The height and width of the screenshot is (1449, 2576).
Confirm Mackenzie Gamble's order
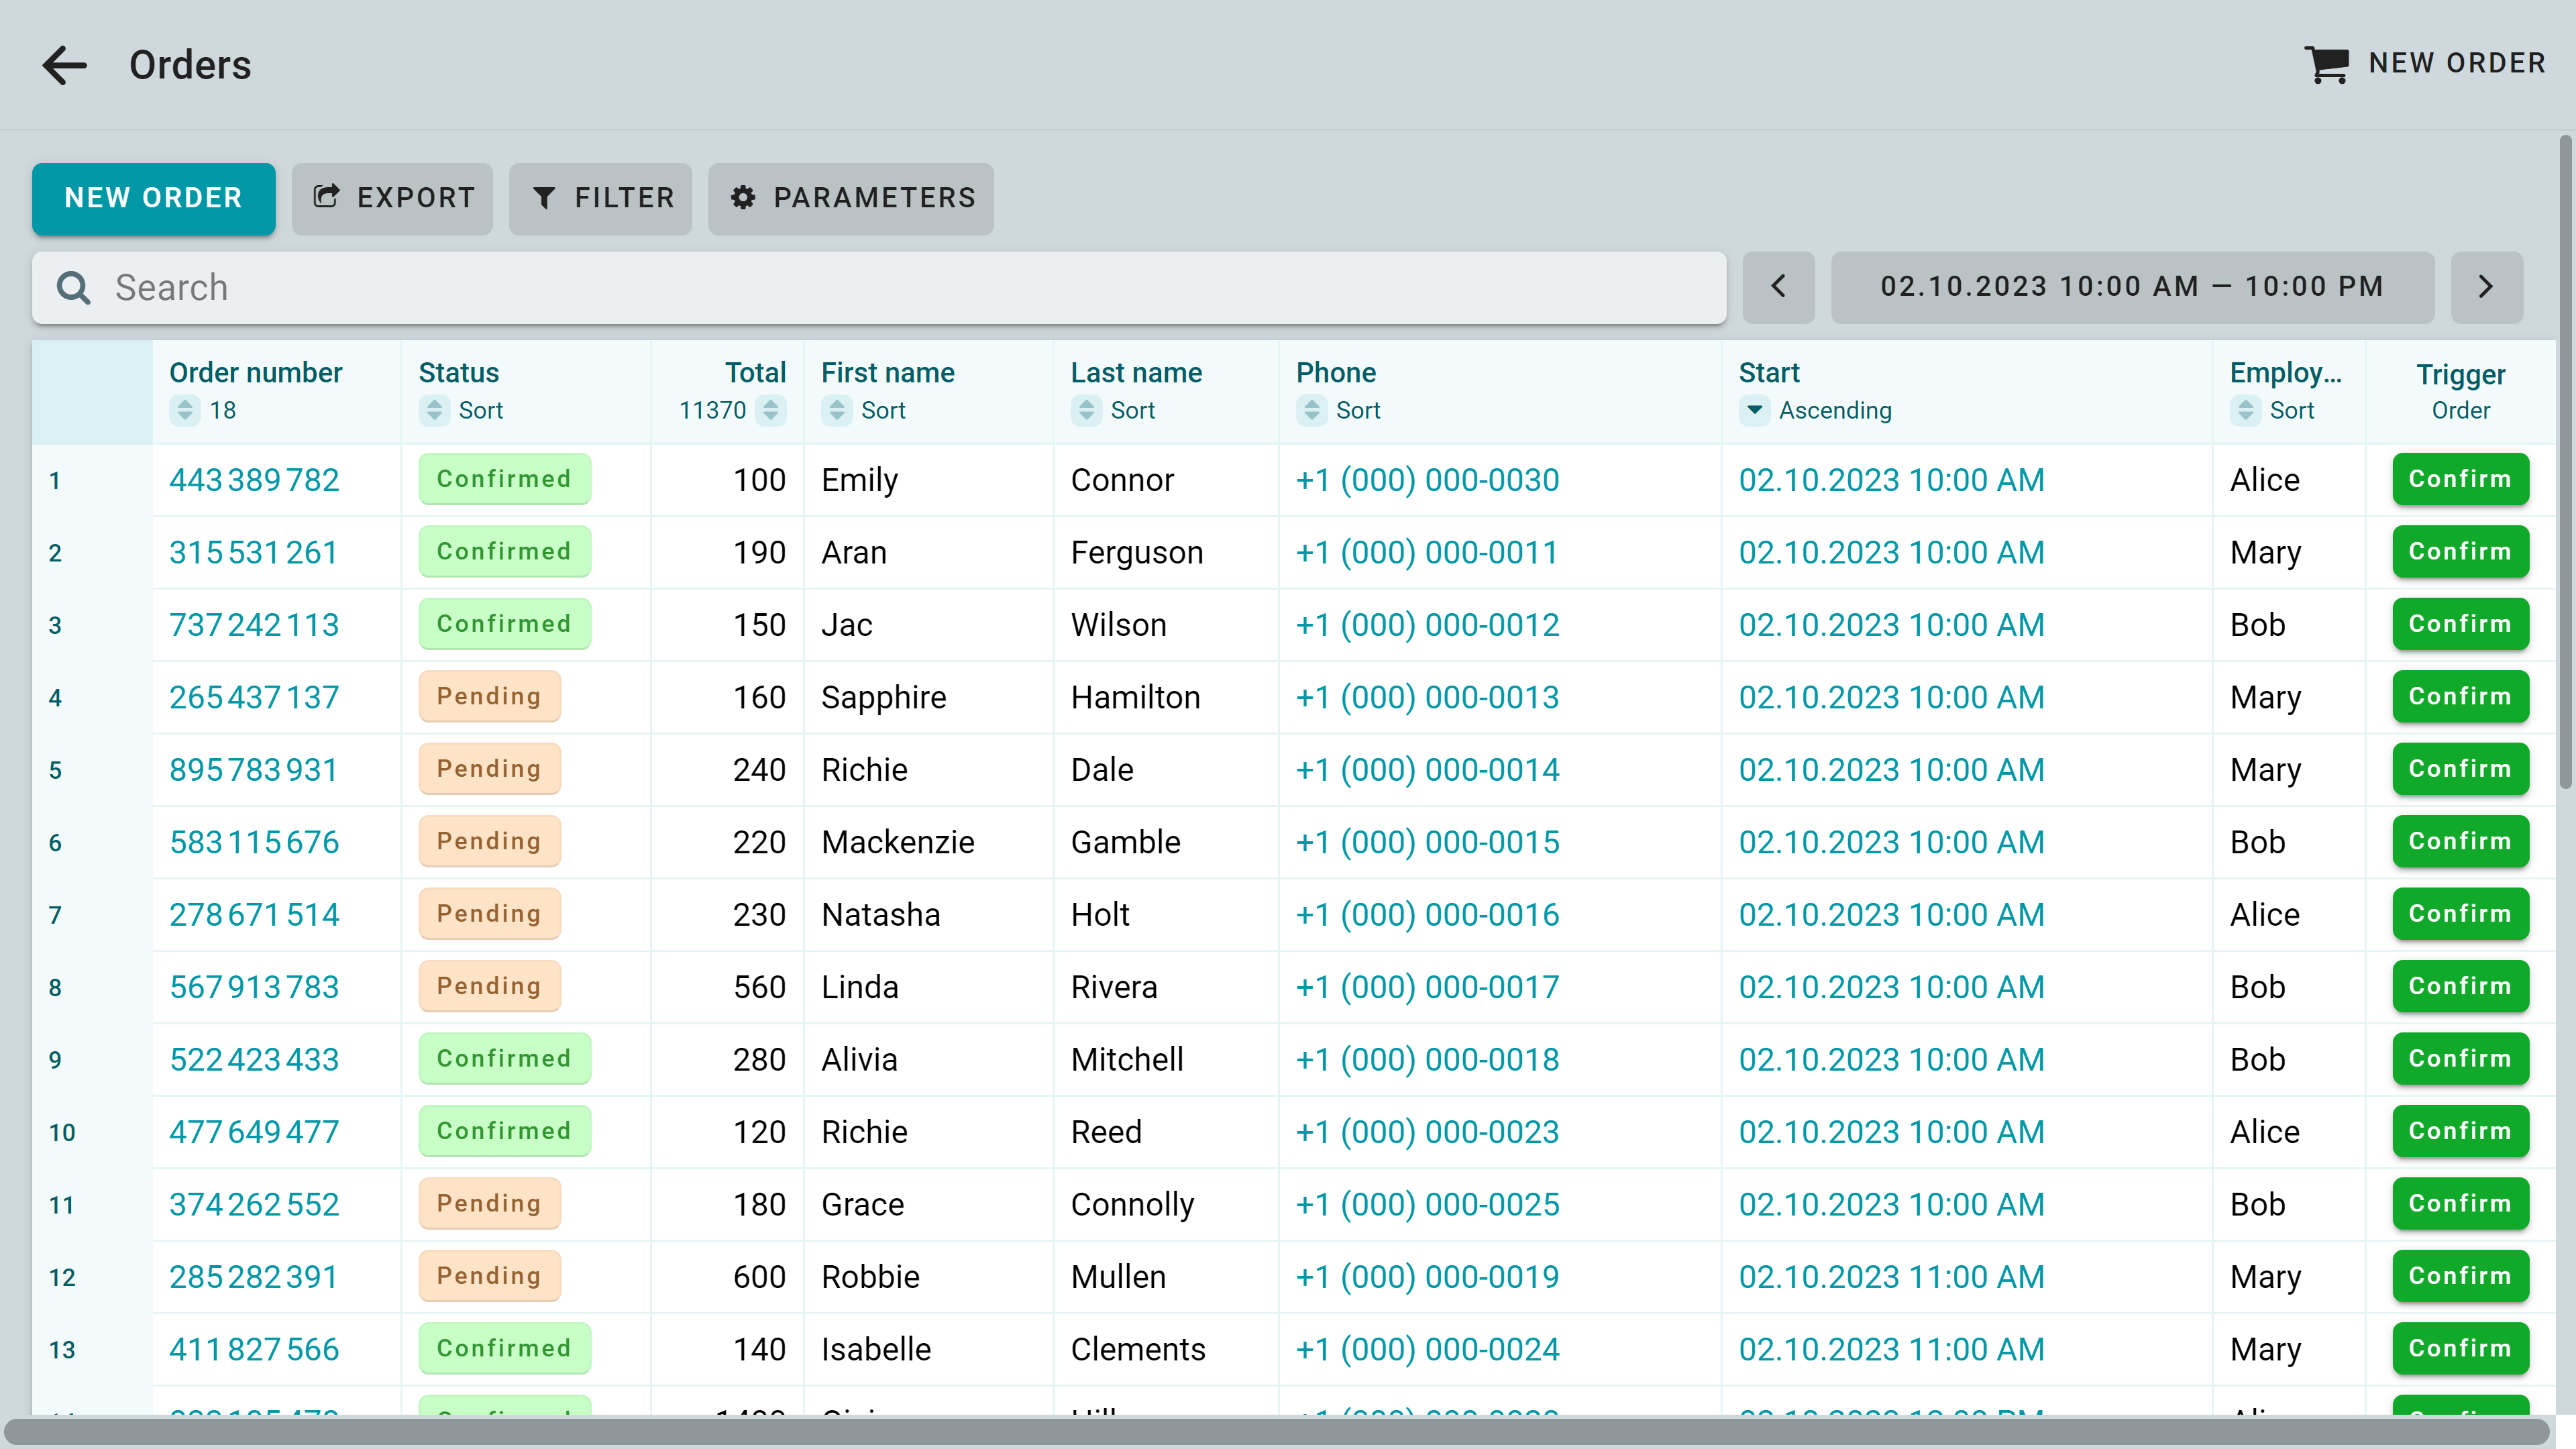[x=2460, y=841]
